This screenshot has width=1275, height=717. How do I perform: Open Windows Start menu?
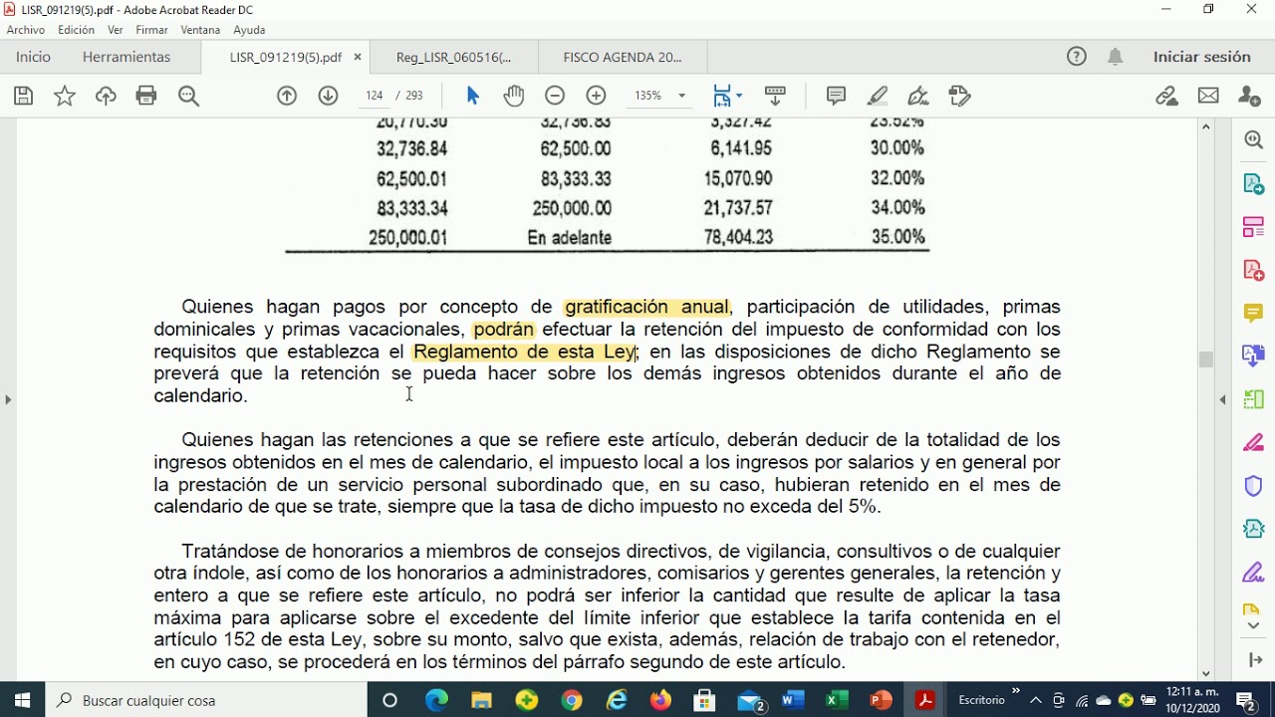22,700
